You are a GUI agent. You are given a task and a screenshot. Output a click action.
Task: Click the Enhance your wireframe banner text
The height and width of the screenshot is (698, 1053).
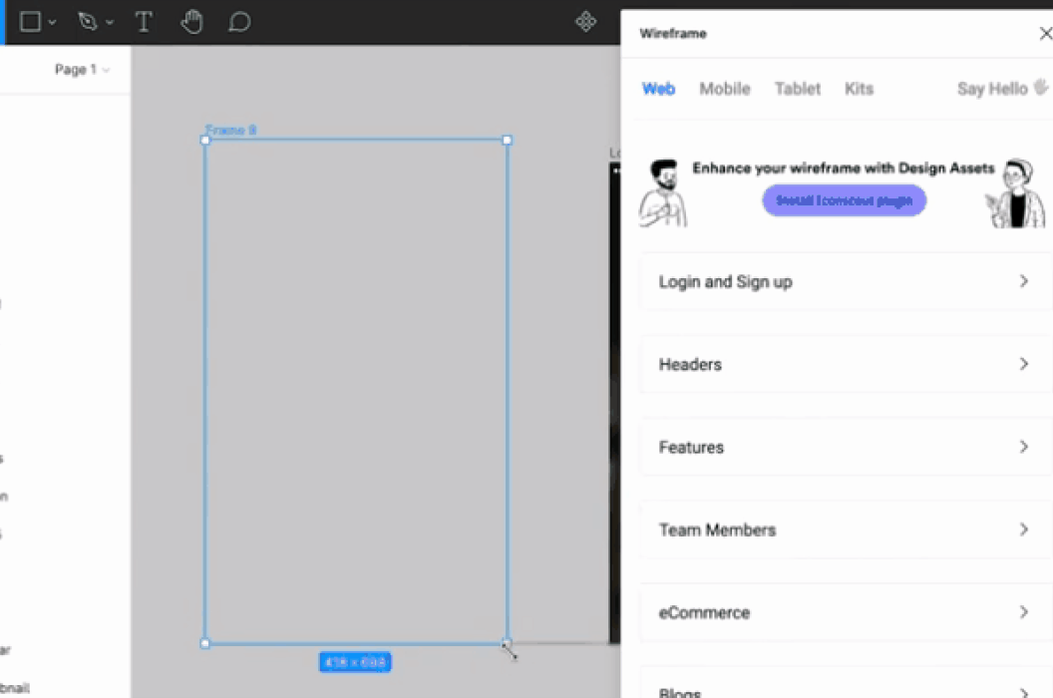click(844, 168)
